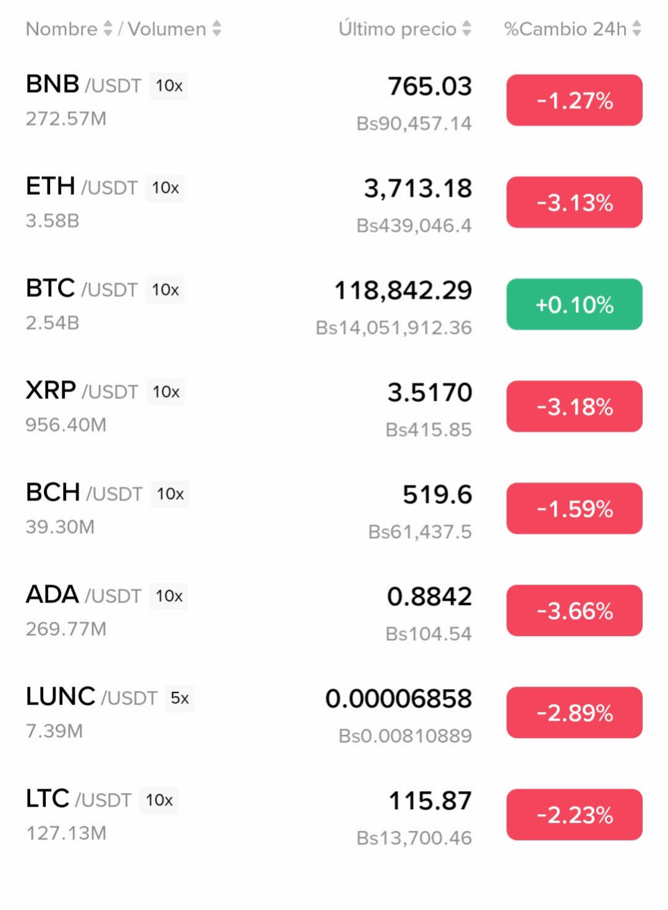Open the ETH/USDT trading pair
Image resolution: width=668 pixels, height=910 pixels.
[x=334, y=203]
